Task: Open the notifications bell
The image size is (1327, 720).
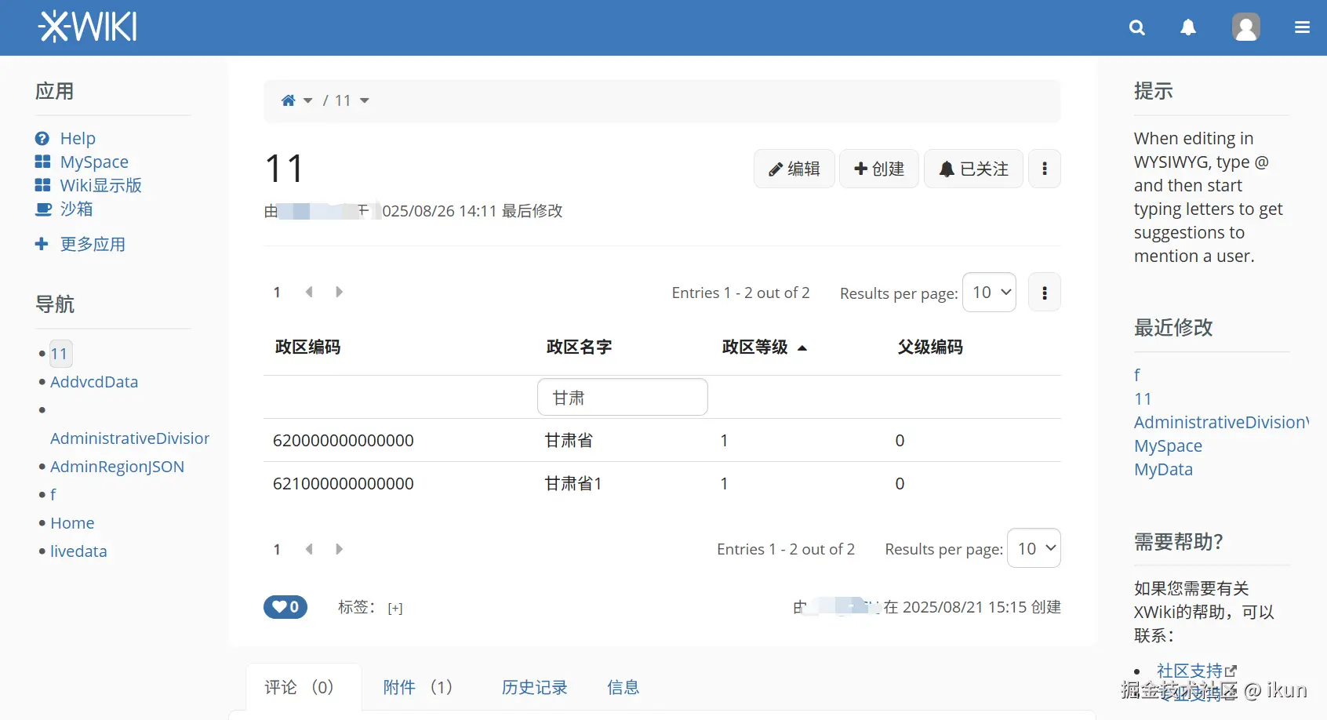Action: click(1188, 27)
